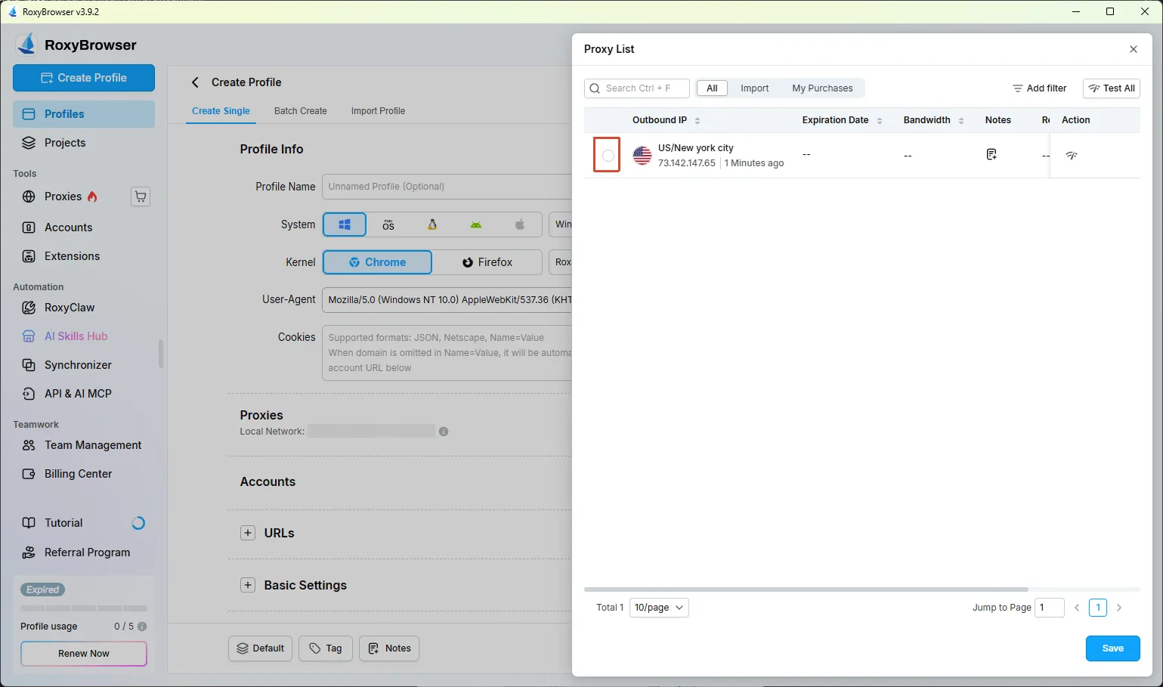Choose the Linux penguin system icon
Image resolution: width=1163 pixels, height=687 pixels.
coord(432,224)
